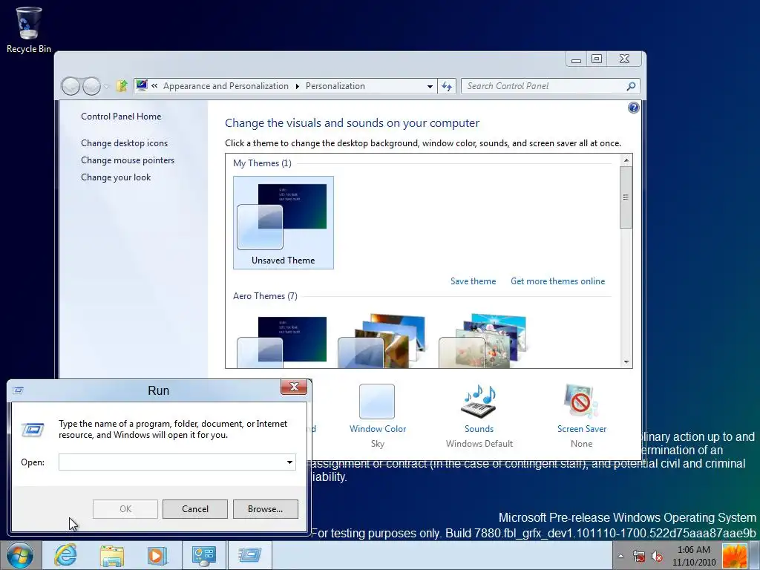Open the Screen Saver link text
This screenshot has width=760, height=570.
click(582, 429)
